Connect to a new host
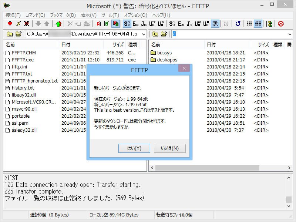Viewport: 296px width, 222px height. coord(9,24)
